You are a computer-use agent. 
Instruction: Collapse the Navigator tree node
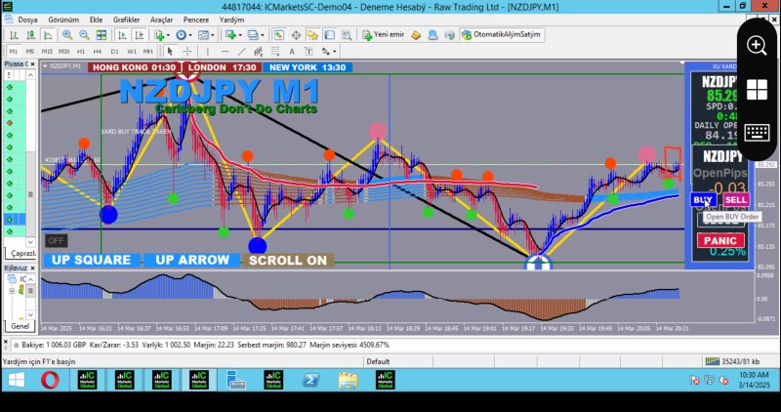[12, 290]
